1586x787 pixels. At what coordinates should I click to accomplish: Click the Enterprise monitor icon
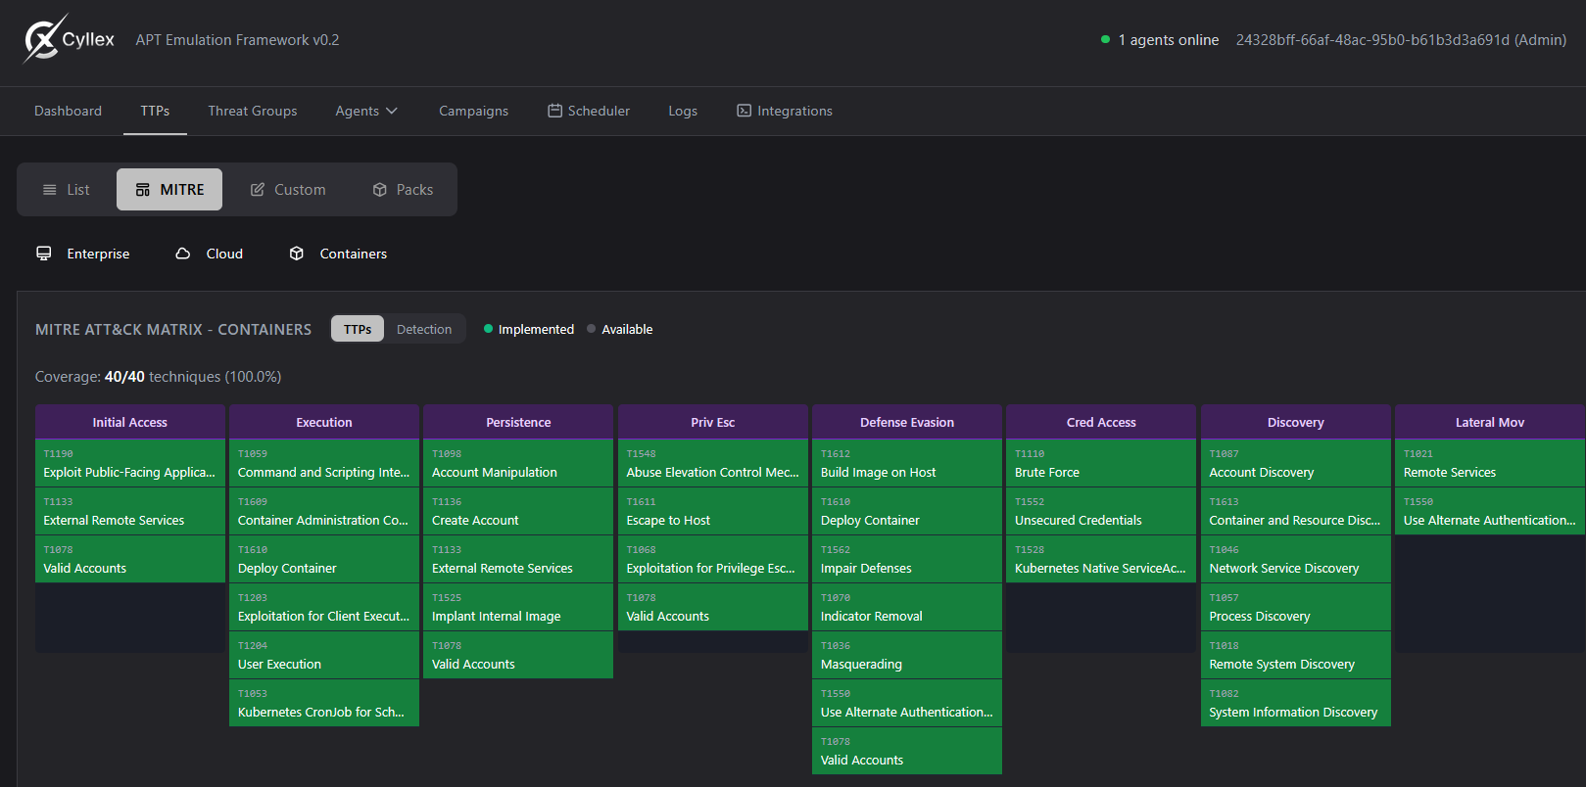click(44, 254)
